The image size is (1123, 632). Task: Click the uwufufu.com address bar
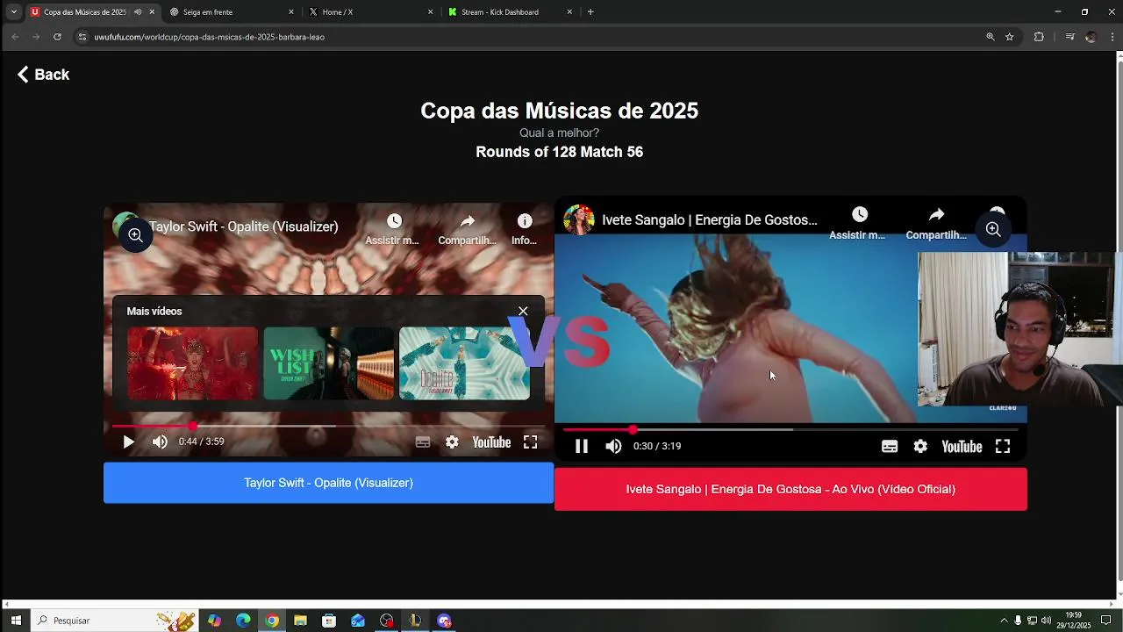(x=526, y=37)
